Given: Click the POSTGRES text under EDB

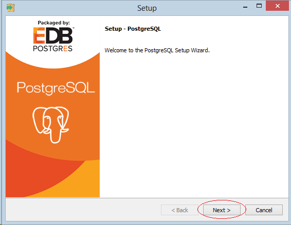Looking at the screenshot, I should coord(53,49).
